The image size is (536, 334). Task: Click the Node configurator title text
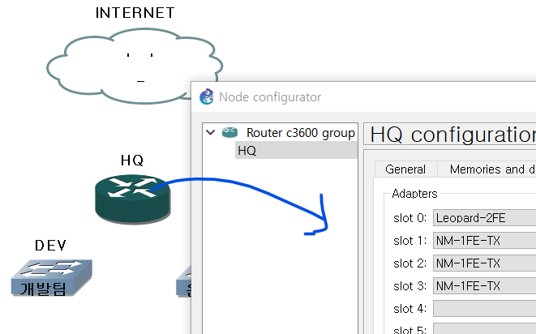point(270,97)
